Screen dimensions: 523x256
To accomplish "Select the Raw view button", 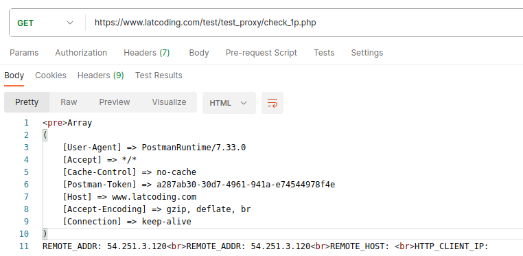I will pos(69,102).
